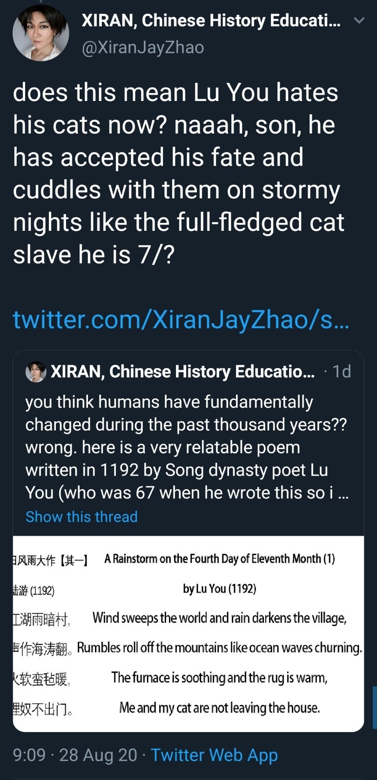Click small avatar in the quoted tweet
Viewport: 377px width, 780px height.
pos(36,372)
